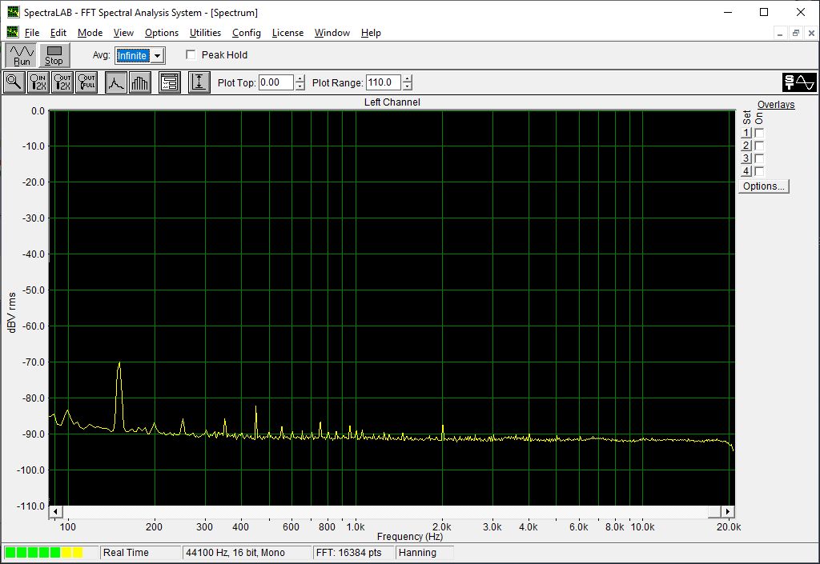Decrease Plot Top value with down arrow
This screenshot has height=564, width=820.
300,86
